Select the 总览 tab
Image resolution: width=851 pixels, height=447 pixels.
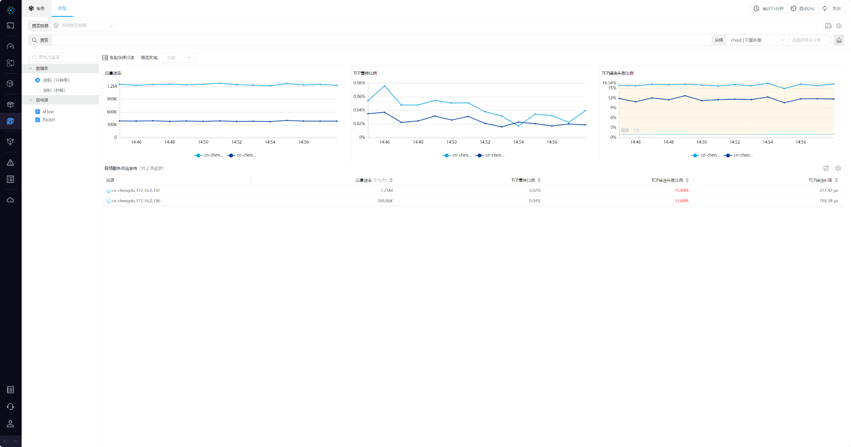coord(62,9)
